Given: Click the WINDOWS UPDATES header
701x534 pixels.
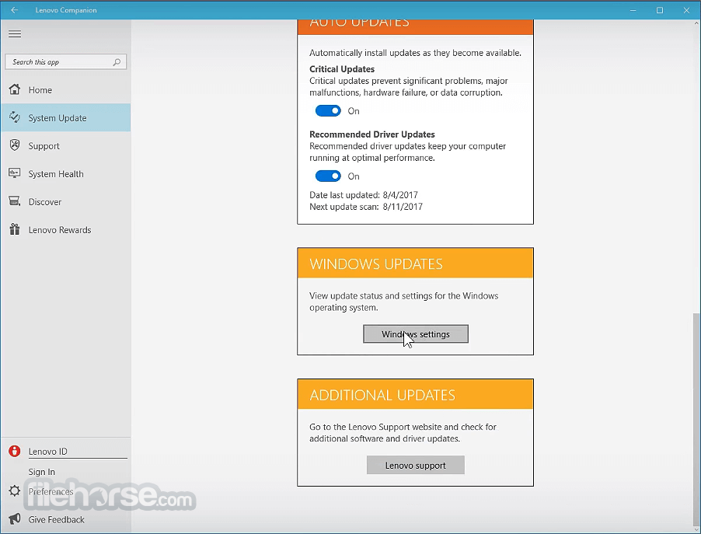Looking at the screenshot, I should (415, 264).
